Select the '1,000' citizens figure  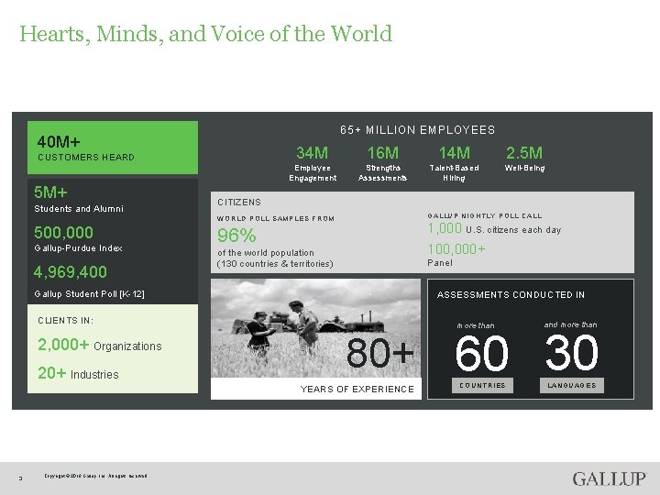[445, 228]
